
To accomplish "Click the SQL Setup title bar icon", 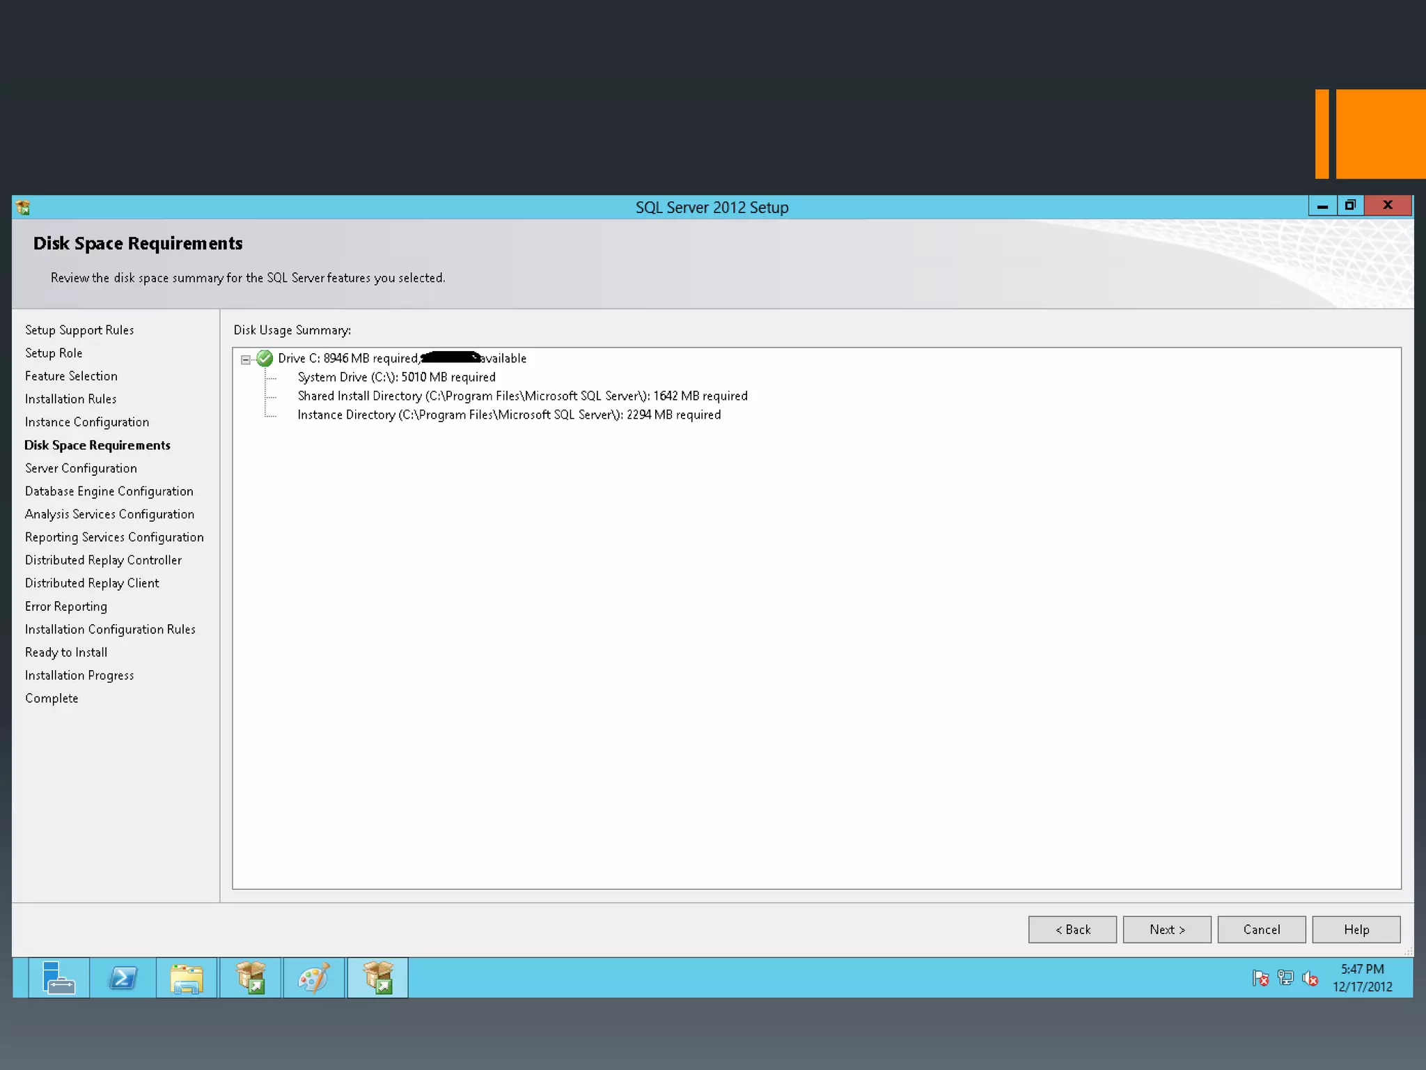I will [23, 207].
